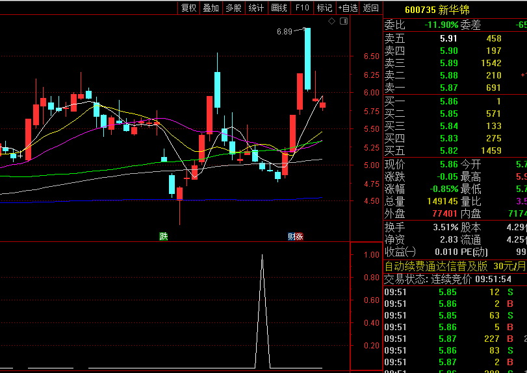Select tick row with volume 227 B
The height and width of the screenshot is (373, 527).
coord(455,339)
